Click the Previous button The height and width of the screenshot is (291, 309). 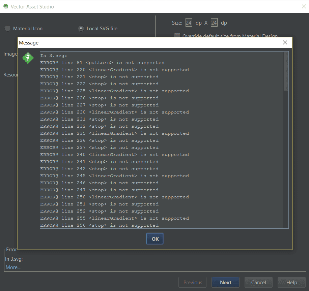point(192,282)
